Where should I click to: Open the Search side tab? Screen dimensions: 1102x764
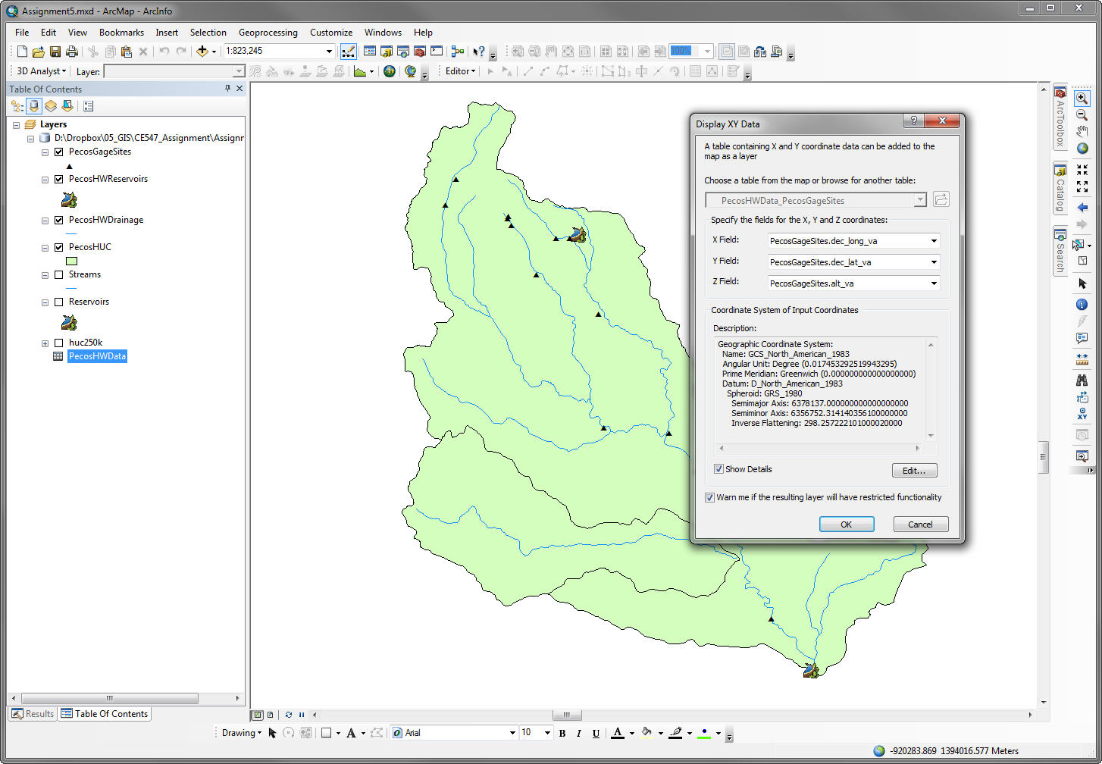1060,252
